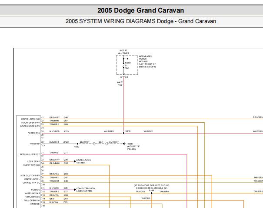Click the 'AJAR SW SNS' pin label
Image resolution: width=263 pixels, height=208 pixels.
click(x=32, y=193)
